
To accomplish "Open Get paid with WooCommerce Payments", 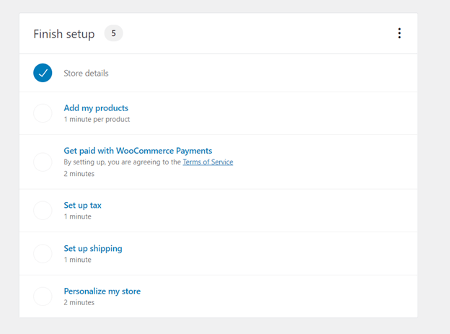I will (138, 151).
